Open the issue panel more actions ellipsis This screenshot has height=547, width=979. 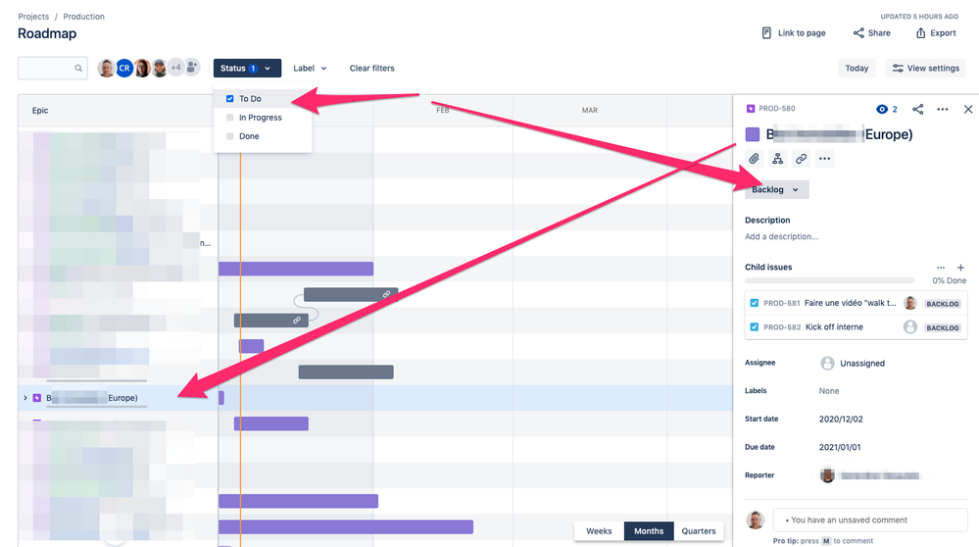(943, 109)
